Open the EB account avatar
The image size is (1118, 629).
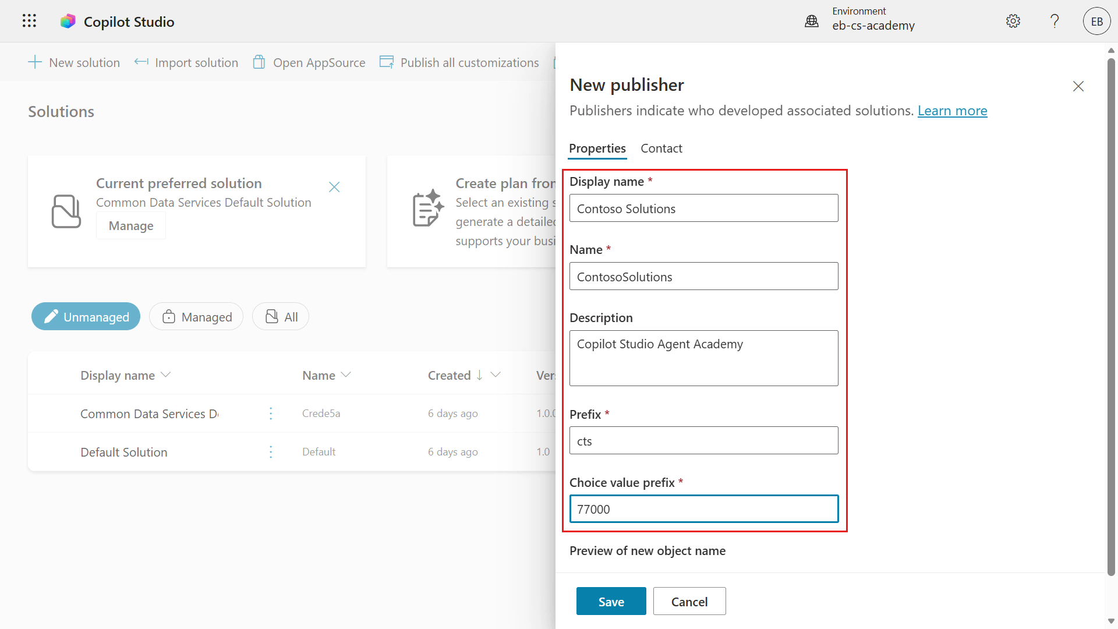tap(1096, 21)
